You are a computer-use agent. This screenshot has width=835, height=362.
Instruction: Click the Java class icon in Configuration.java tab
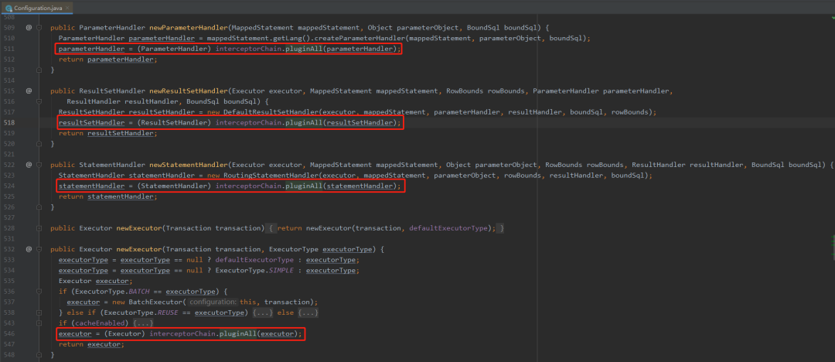click(9, 9)
